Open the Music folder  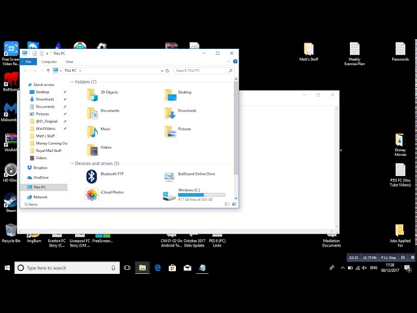pos(98,130)
